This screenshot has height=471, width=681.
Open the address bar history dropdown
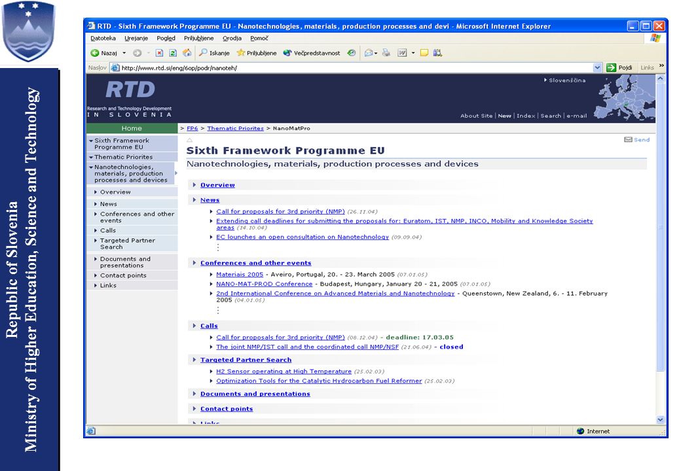tap(598, 67)
